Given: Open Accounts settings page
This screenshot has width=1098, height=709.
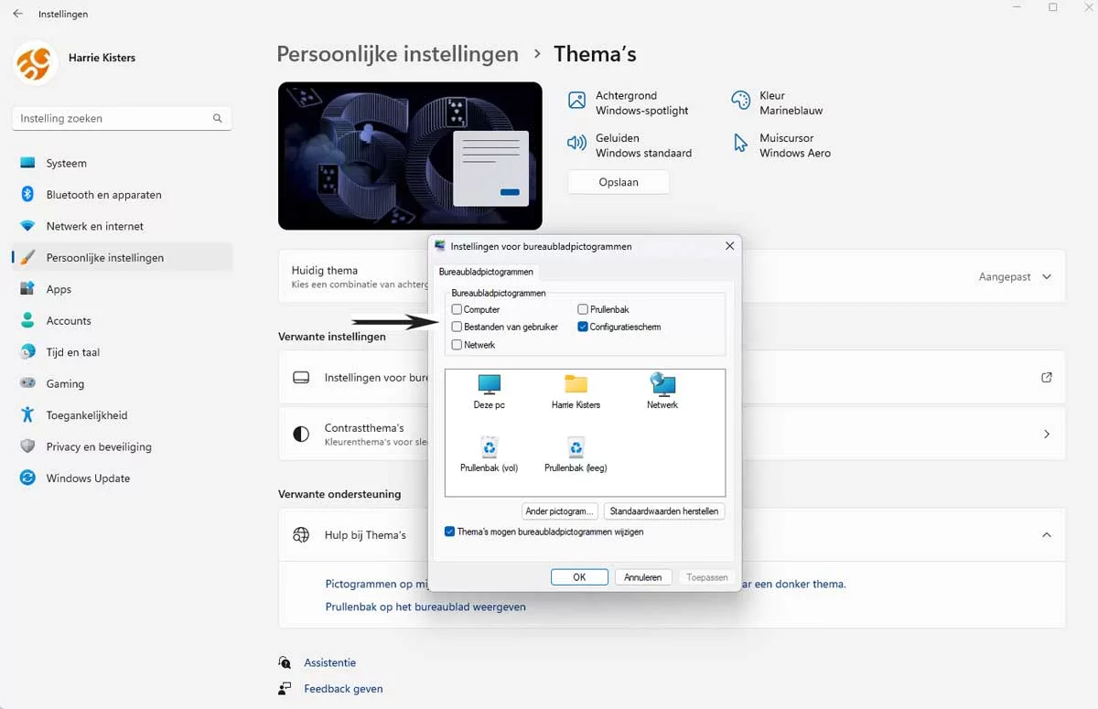Looking at the screenshot, I should (x=123, y=321).
